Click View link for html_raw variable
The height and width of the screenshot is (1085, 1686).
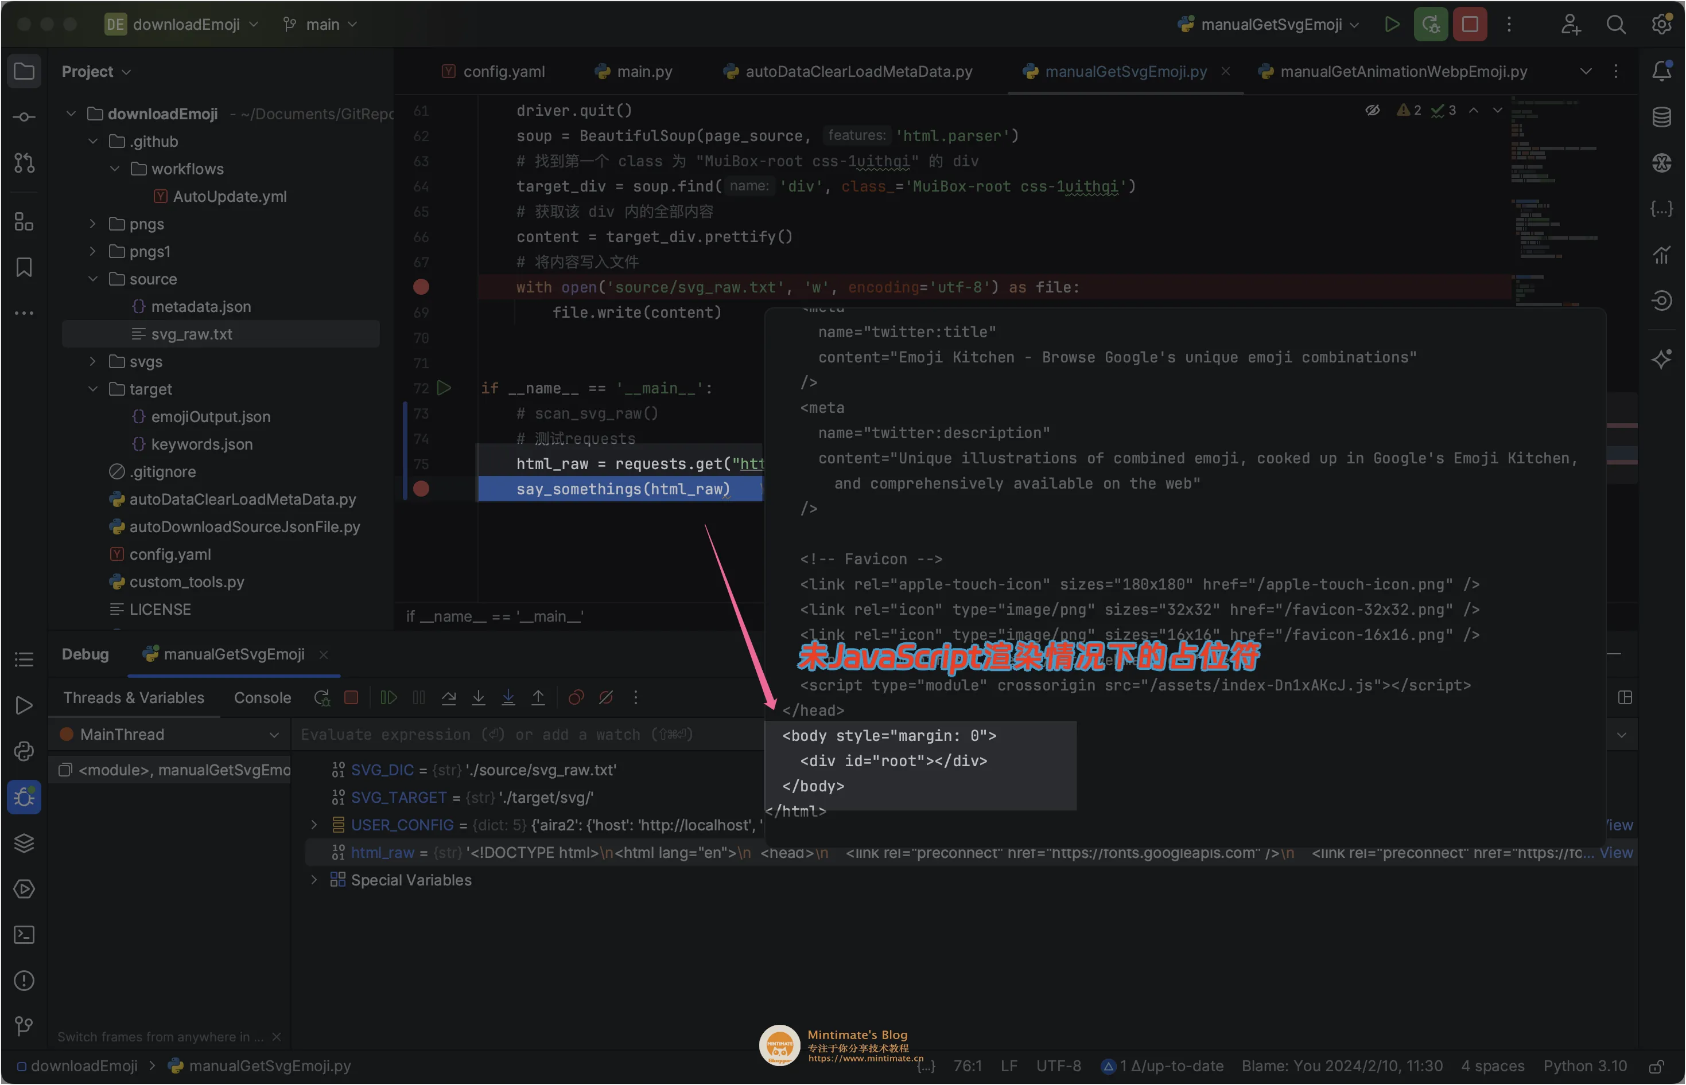click(x=1615, y=853)
